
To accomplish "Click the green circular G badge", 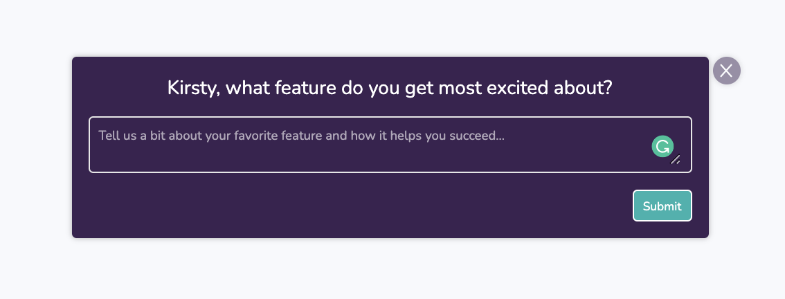I will tap(662, 146).
